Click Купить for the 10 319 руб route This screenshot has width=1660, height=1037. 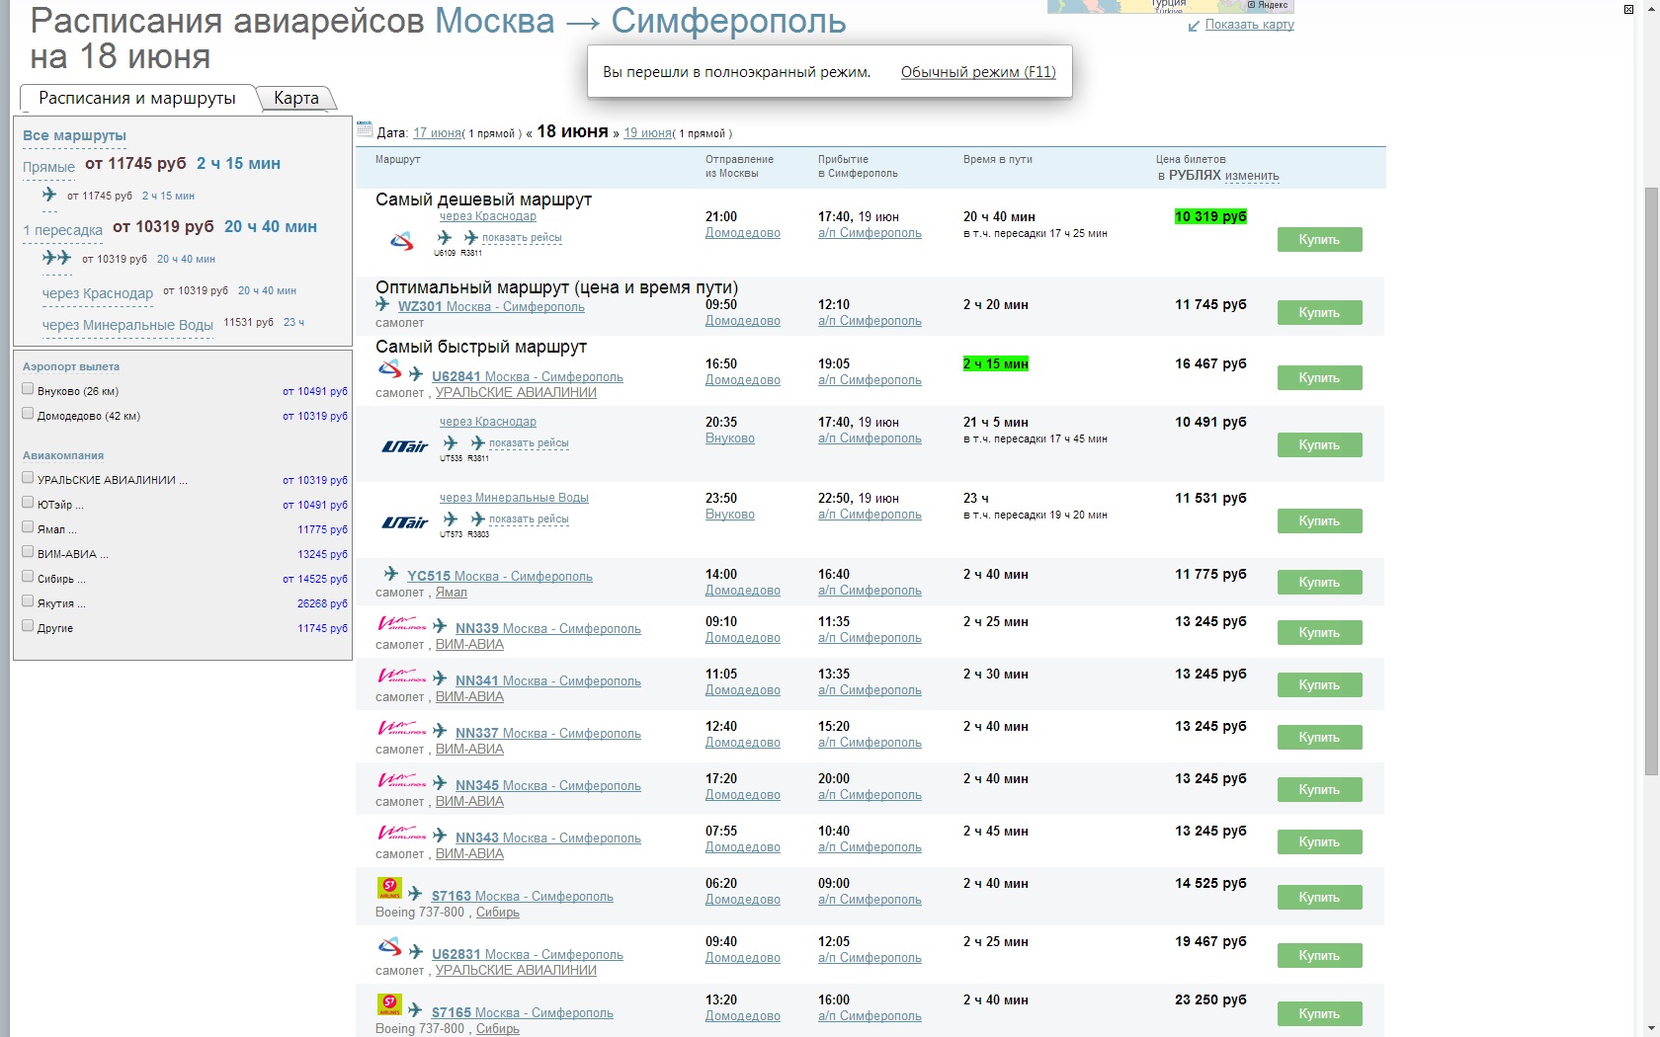(1319, 240)
